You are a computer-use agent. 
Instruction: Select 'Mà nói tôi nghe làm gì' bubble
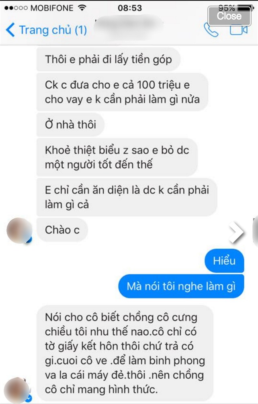point(181,286)
